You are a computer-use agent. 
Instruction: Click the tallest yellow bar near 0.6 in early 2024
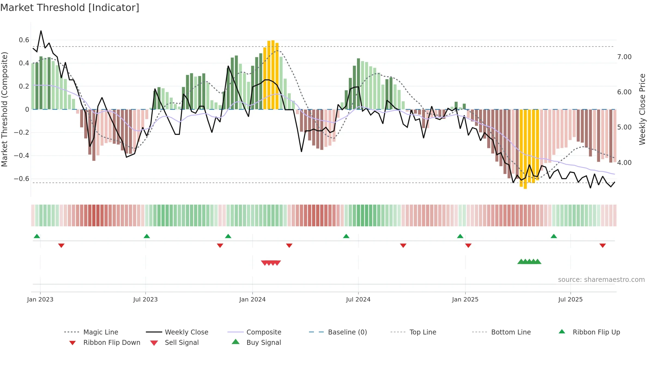pyautogui.click(x=273, y=75)
